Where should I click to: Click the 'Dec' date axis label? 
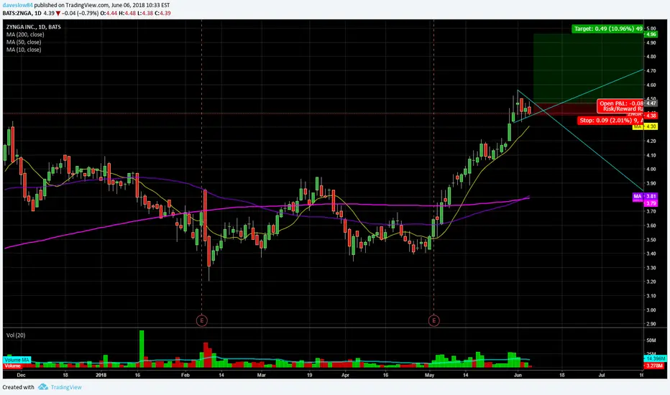point(21,376)
